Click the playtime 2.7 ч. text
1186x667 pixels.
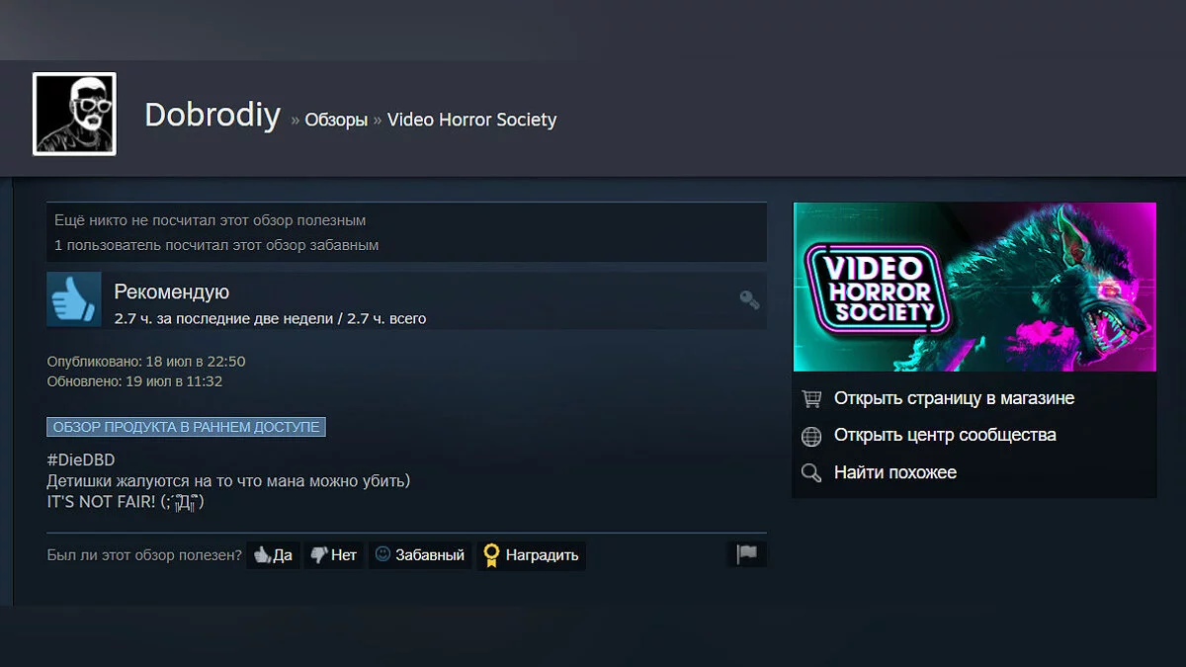(x=270, y=318)
